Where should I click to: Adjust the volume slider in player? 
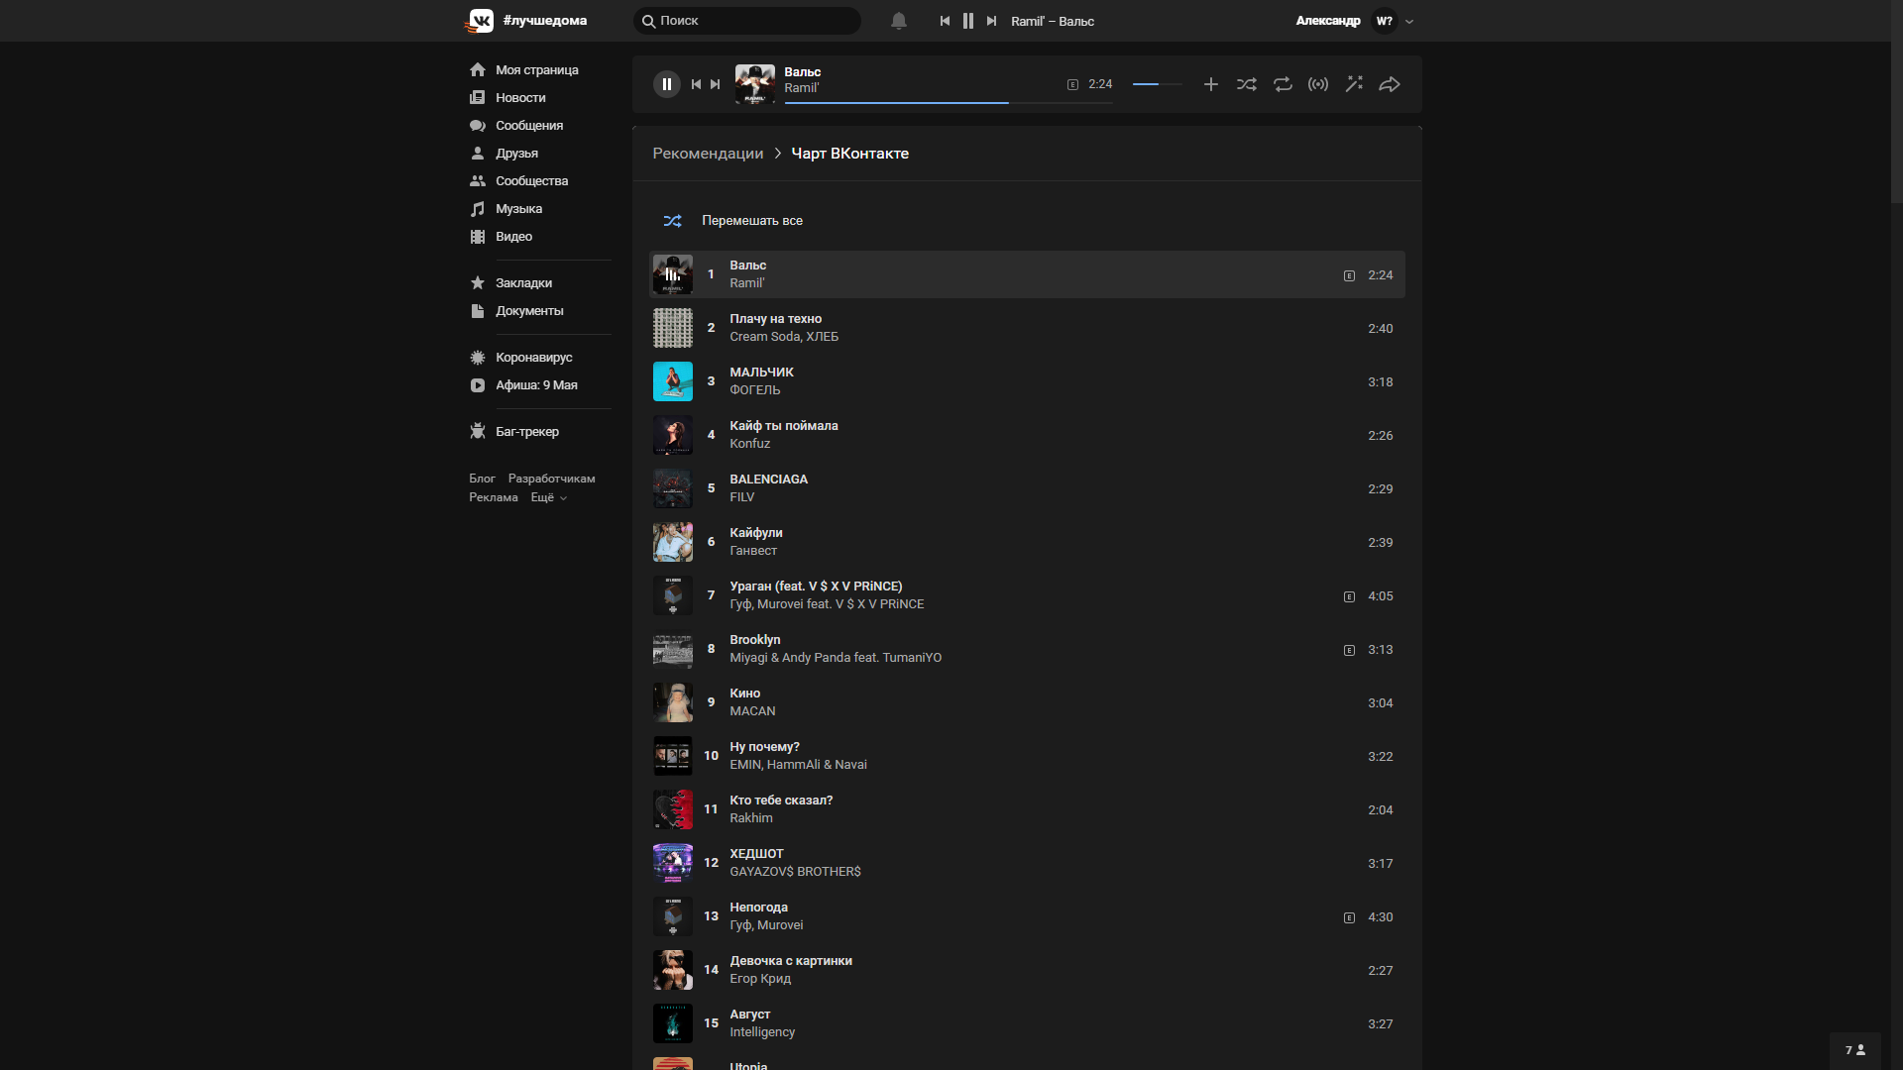(1157, 84)
